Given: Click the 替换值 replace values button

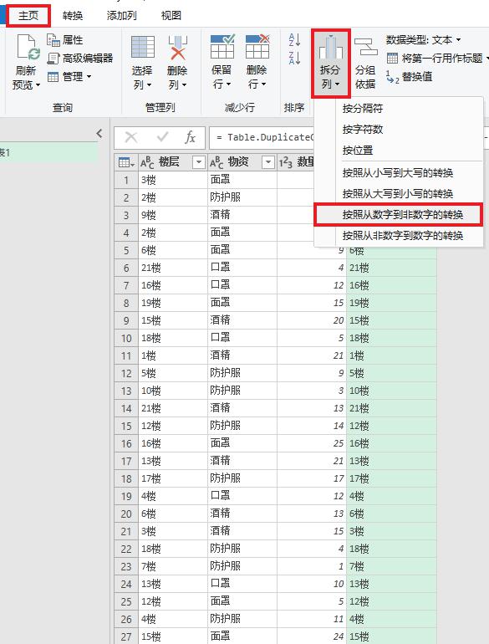Looking at the screenshot, I should tap(409, 76).
